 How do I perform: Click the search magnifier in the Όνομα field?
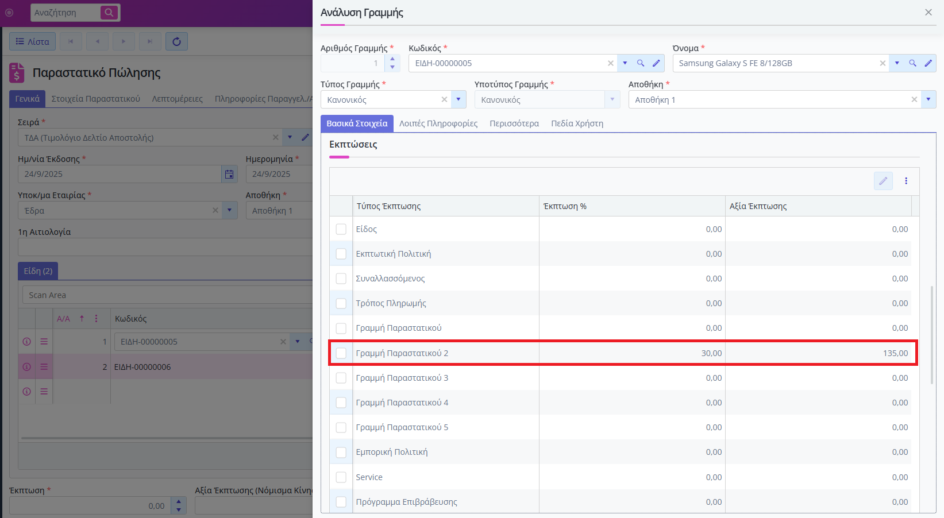pyautogui.click(x=912, y=63)
